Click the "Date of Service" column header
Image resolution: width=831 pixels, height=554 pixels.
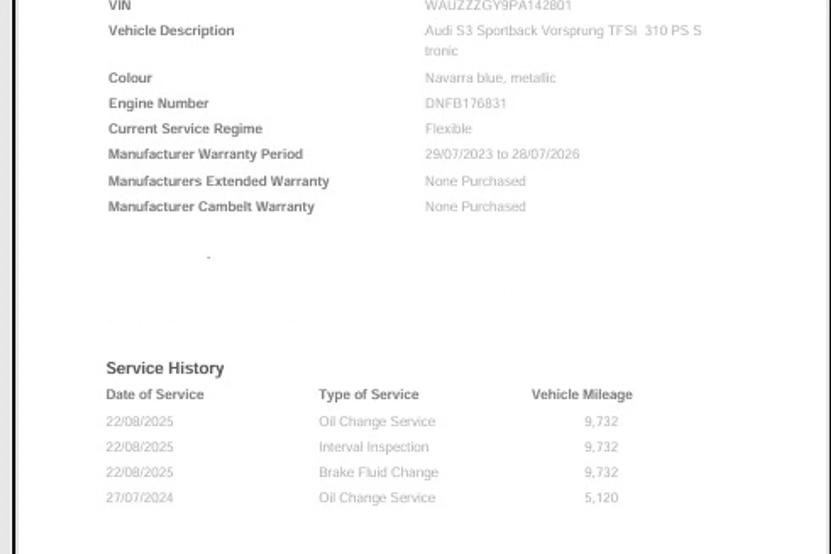155,394
